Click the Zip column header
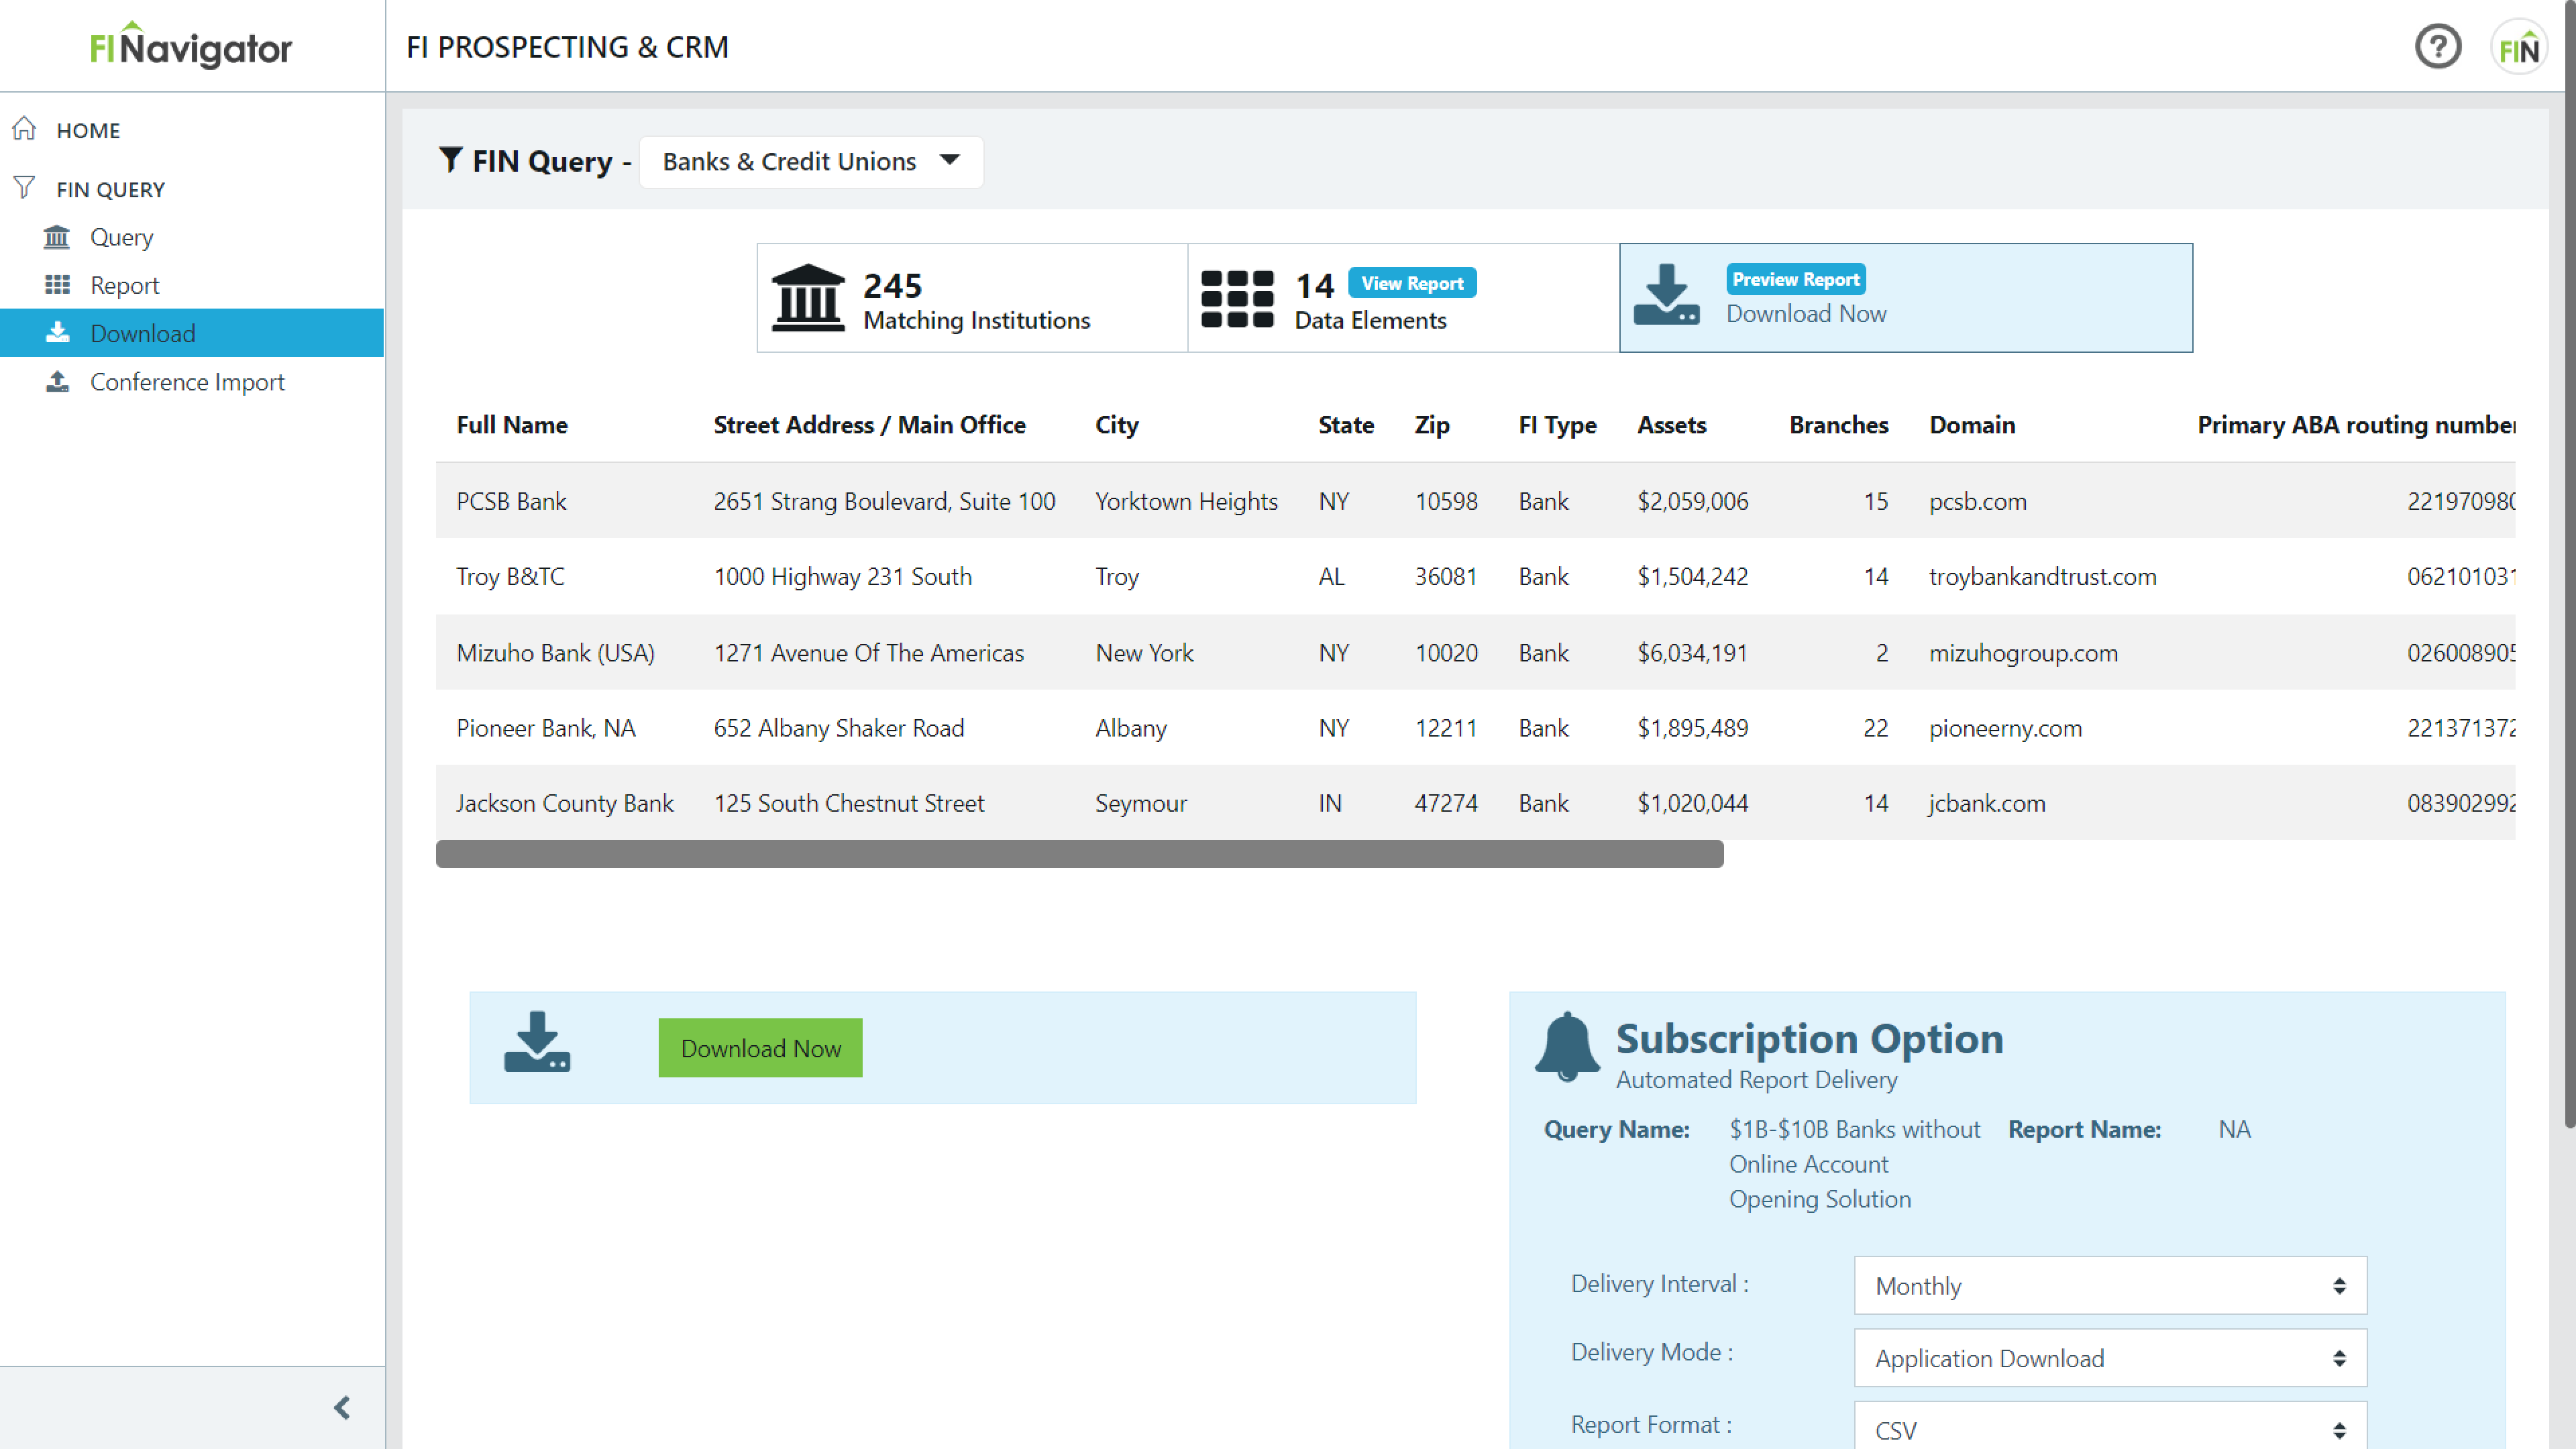The image size is (2576, 1449). [1432, 425]
